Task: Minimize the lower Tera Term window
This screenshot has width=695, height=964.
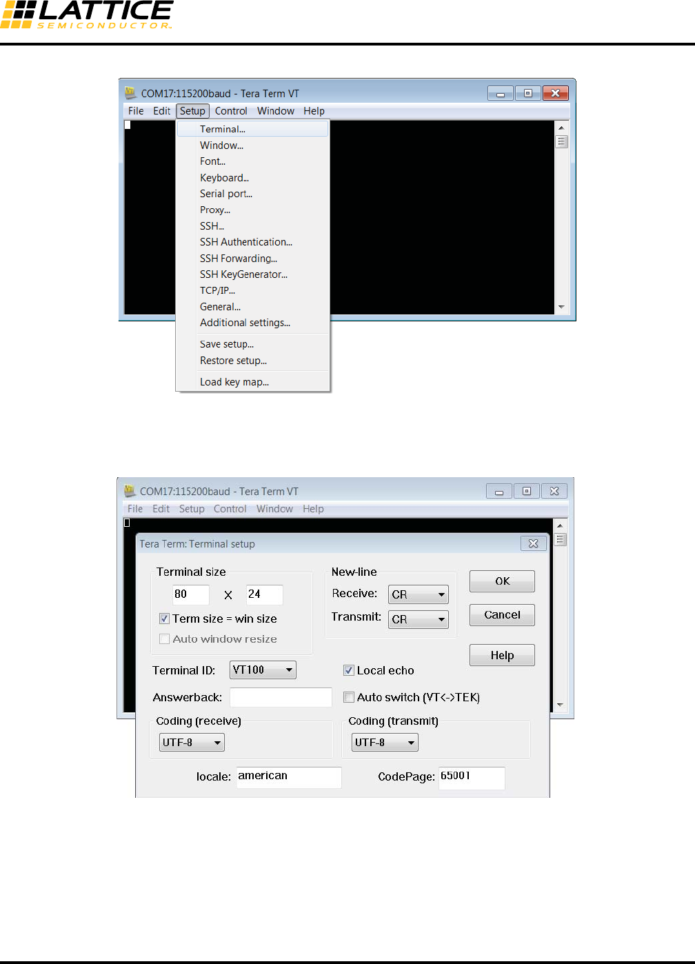Action: [499, 491]
